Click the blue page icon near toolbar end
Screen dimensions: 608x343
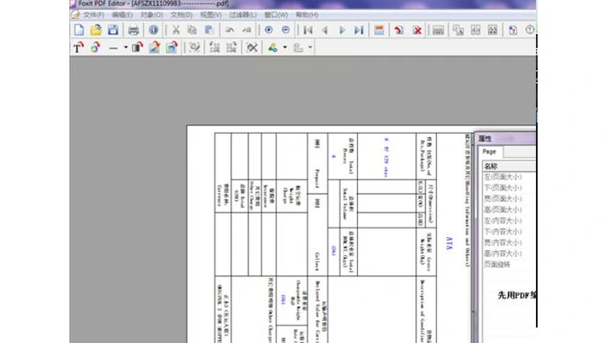pyautogui.click(x=512, y=30)
